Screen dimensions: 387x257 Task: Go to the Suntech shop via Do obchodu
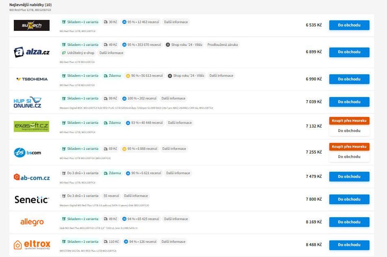349,25
